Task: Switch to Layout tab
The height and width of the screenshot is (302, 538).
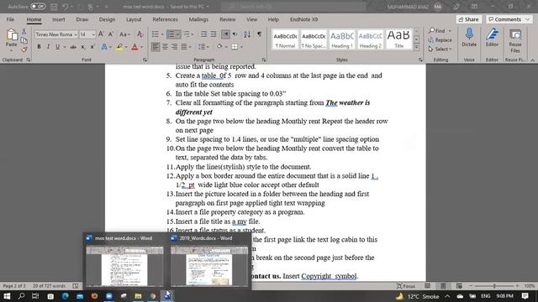Action: click(x=134, y=19)
